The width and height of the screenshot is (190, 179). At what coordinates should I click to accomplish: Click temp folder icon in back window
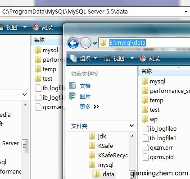point(38,69)
